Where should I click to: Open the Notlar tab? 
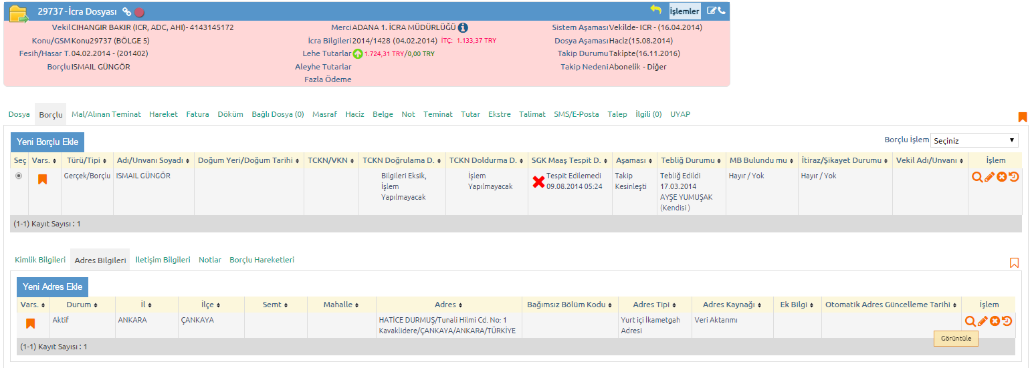210,260
